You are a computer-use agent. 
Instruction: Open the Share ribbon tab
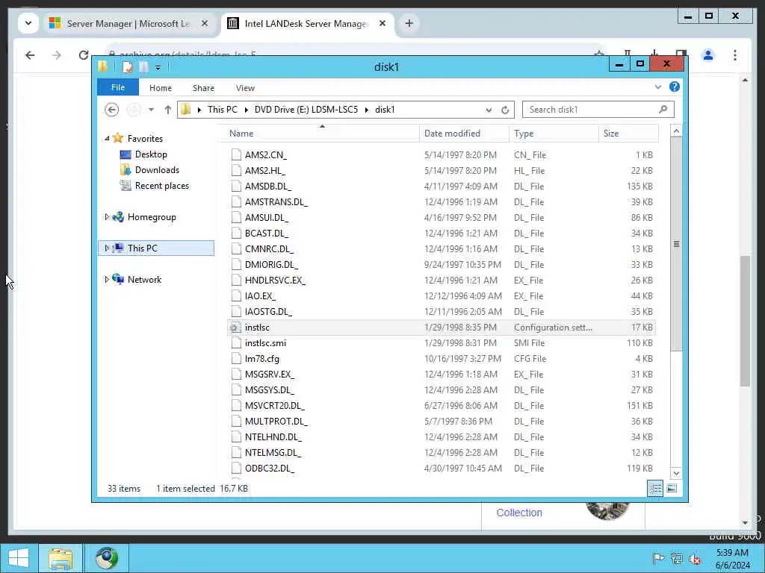[x=203, y=88]
